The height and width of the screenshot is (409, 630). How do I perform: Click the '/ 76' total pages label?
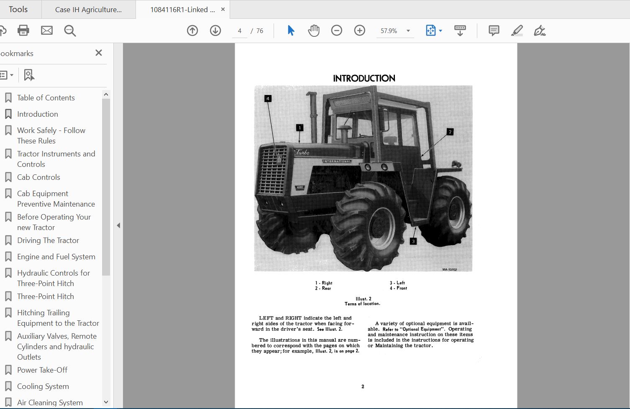point(257,31)
